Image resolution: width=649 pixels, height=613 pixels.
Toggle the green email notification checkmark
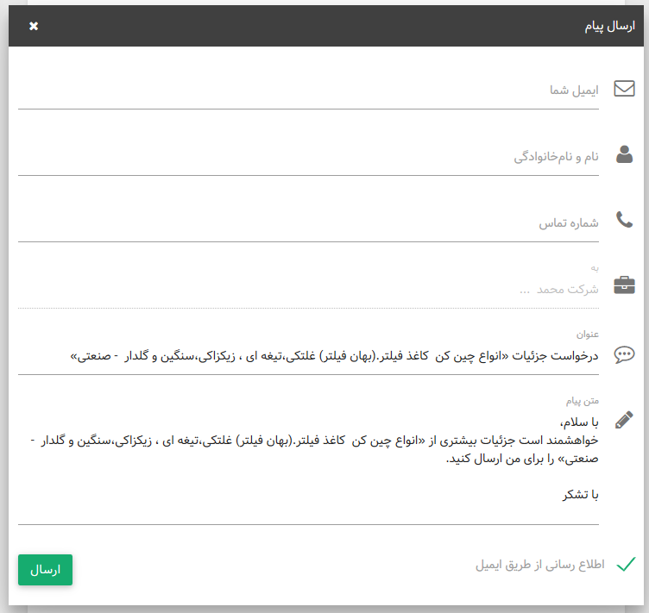click(x=627, y=565)
